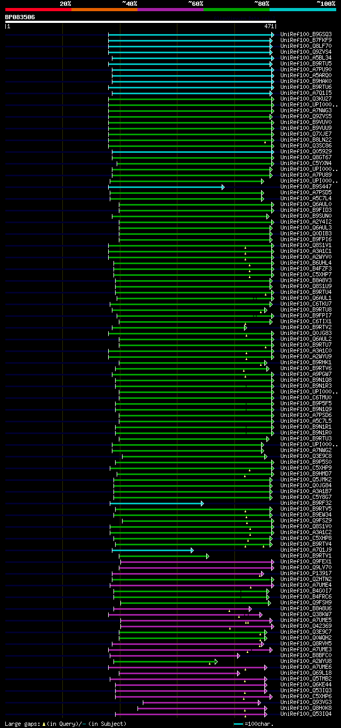Click the UniRef100_B9GSQ3 hit label
Image resolution: width=341 pixels, height=728 pixels.
click(x=306, y=35)
